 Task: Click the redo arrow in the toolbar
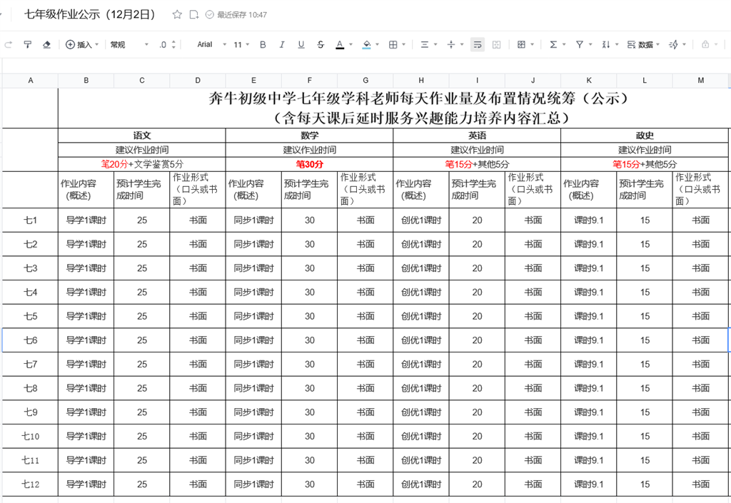8,45
